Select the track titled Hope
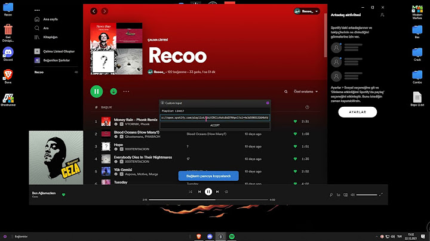Image resolution: width=430 pixels, height=241 pixels. click(118, 144)
